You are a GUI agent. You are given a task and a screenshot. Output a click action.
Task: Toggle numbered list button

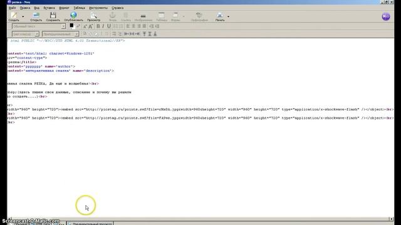coord(116,26)
